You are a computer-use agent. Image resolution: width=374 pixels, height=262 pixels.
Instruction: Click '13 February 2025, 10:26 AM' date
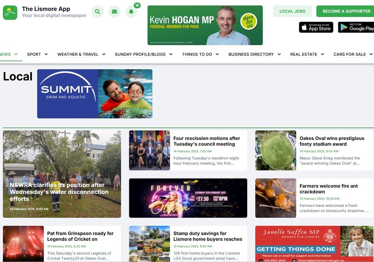pos(319,199)
